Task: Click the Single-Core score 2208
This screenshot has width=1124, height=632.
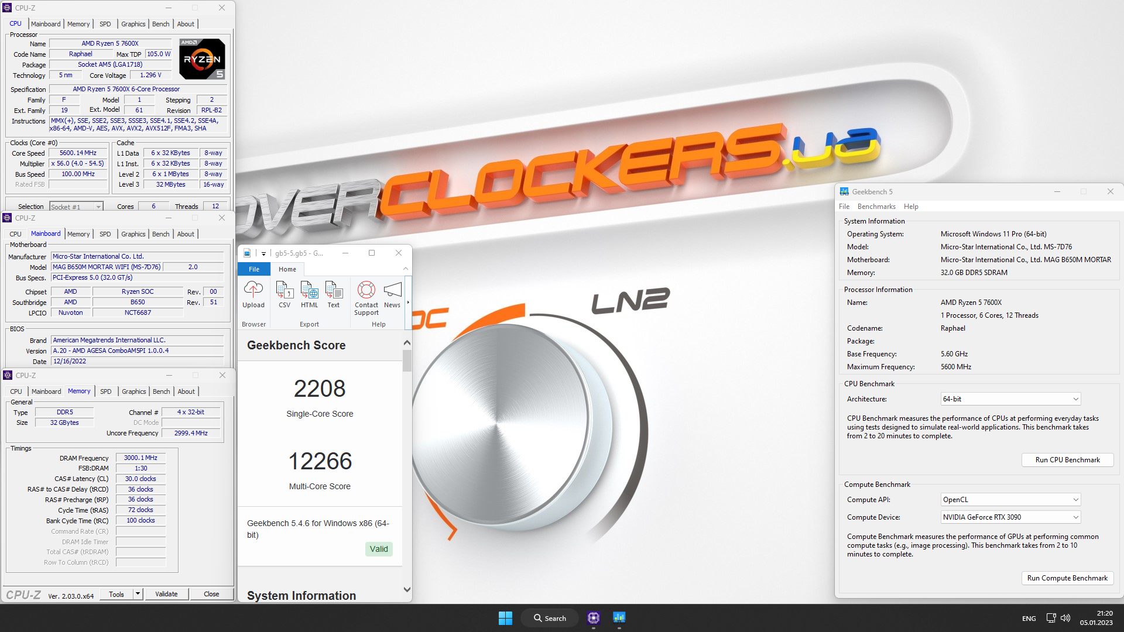Action: click(x=320, y=389)
